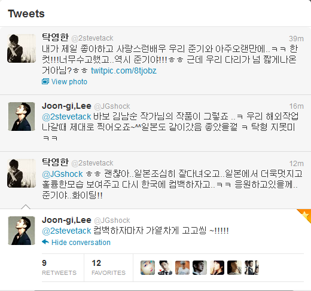
Task: Click the Joon-gi,Lee name in the highlighted tweet
Action: [66, 220]
